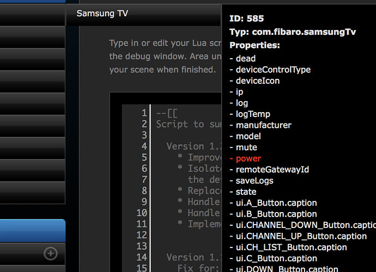
Task: Click the plus icon in left sidebar
Action: tap(50, 253)
